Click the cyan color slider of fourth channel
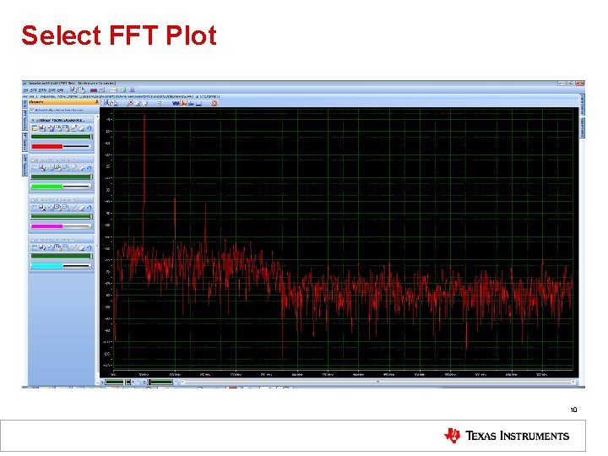Viewport: 608px width, 456px height. (62, 266)
